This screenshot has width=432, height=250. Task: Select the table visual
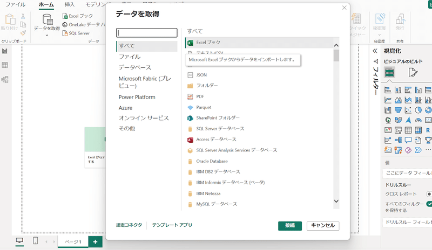click(x=408, y=130)
